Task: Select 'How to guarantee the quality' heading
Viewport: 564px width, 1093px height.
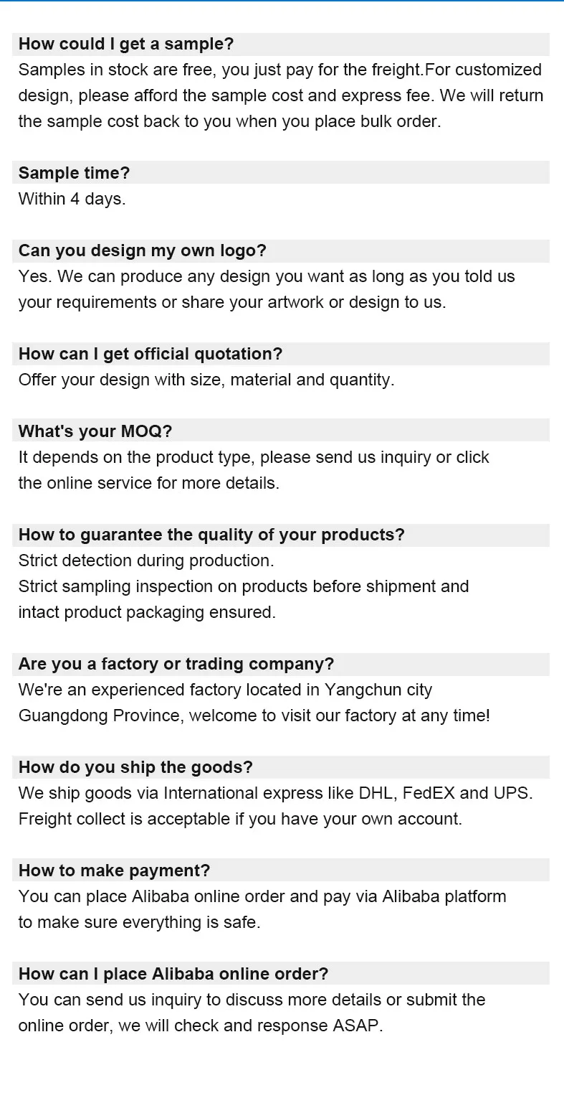Action: click(211, 535)
